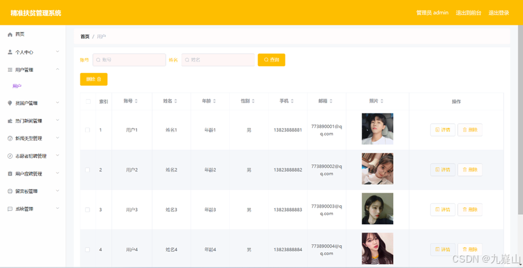Select the 用户 submenu item
The width and height of the screenshot is (523, 268).
click(17, 86)
